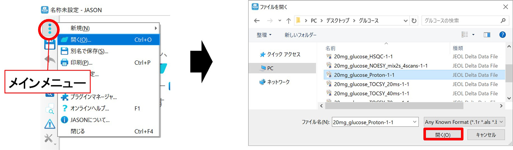Click the wrench and screwdriver tools icon
This screenshot has width=513, height=150.
(x=49, y=138)
